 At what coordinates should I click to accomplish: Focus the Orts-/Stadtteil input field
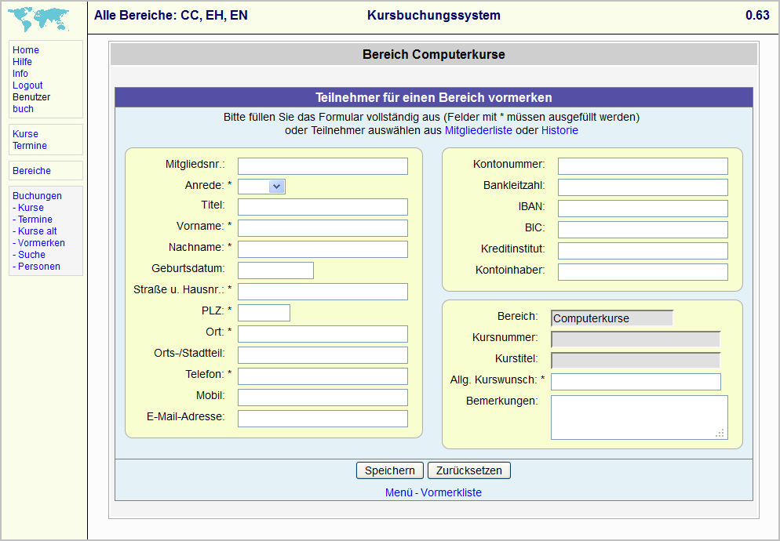[323, 355]
